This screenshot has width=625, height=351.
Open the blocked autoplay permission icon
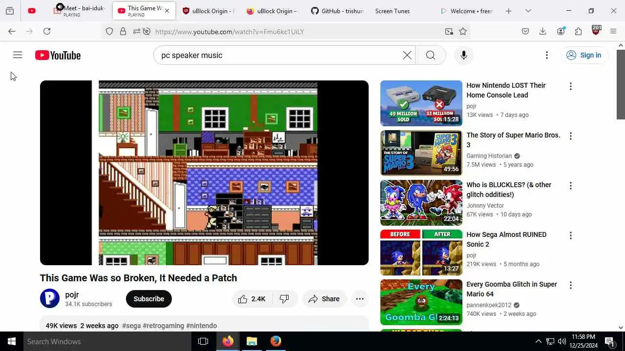146,32
